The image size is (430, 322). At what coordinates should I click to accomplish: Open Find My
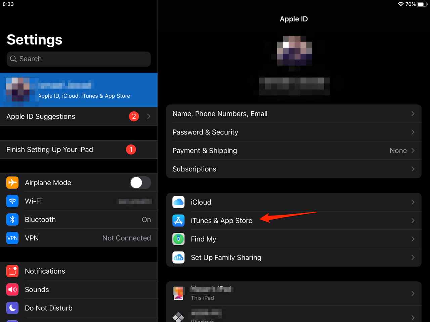[294, 239]
